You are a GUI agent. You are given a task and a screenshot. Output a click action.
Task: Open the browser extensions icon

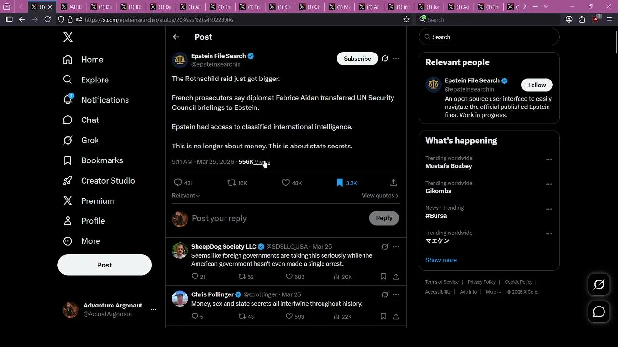[582, 20]
